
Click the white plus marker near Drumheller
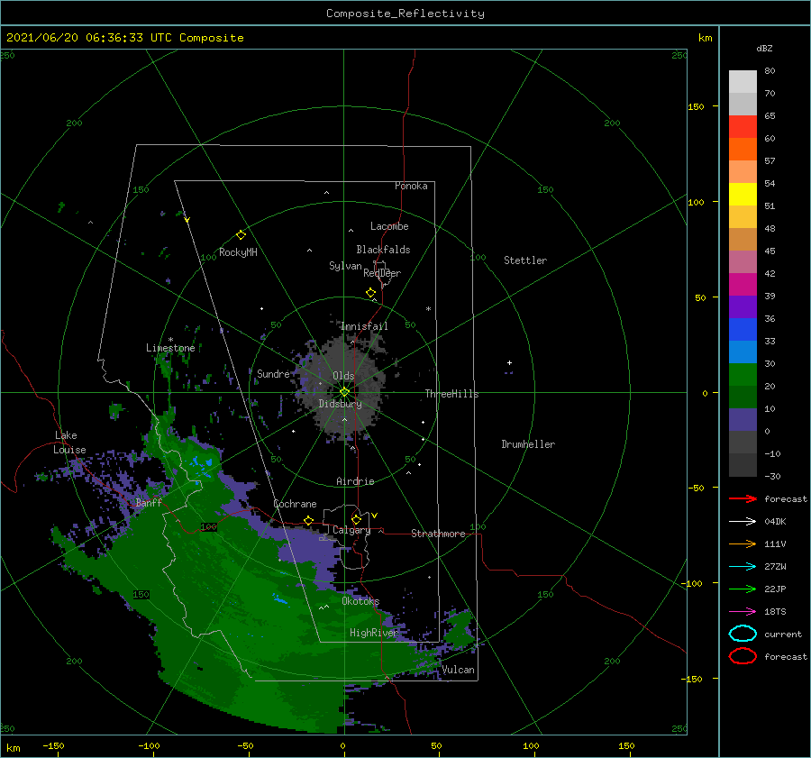[x=509, y=362]
